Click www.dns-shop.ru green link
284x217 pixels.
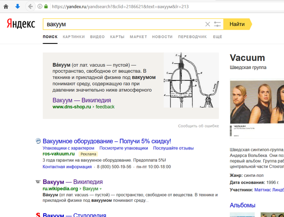pos(72,107)
